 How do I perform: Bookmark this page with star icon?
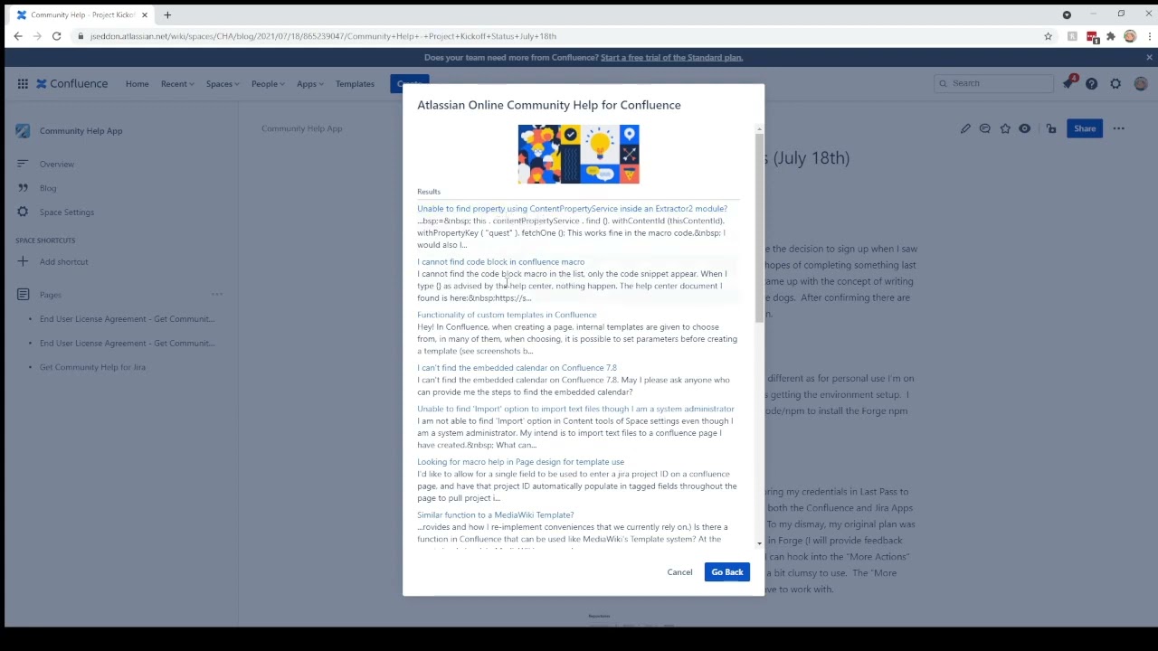1048,36
